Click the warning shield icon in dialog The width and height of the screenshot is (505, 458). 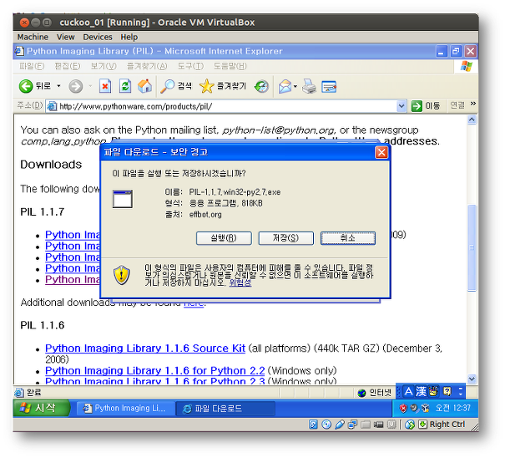point(122,275)
